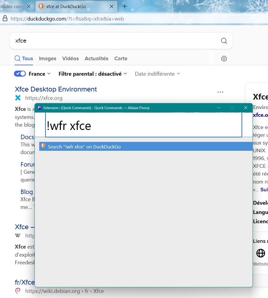Expand the France region dropdown
Viewport: 268px width, 298px height.
pyautogui.click(x=40, y=74)
